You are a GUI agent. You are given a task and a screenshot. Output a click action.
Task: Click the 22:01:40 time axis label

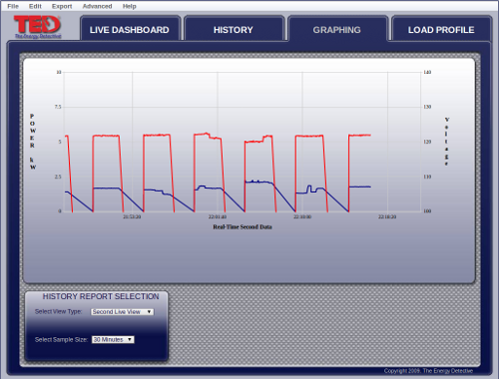[x=218, y=216]
